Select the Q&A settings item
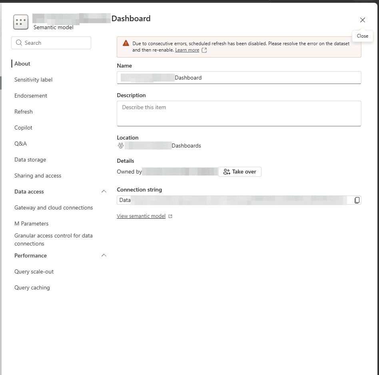 (x=20, y=144)
